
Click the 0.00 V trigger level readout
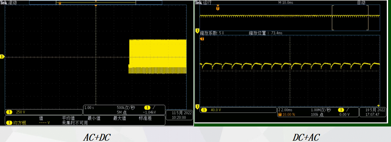(344, 115)
